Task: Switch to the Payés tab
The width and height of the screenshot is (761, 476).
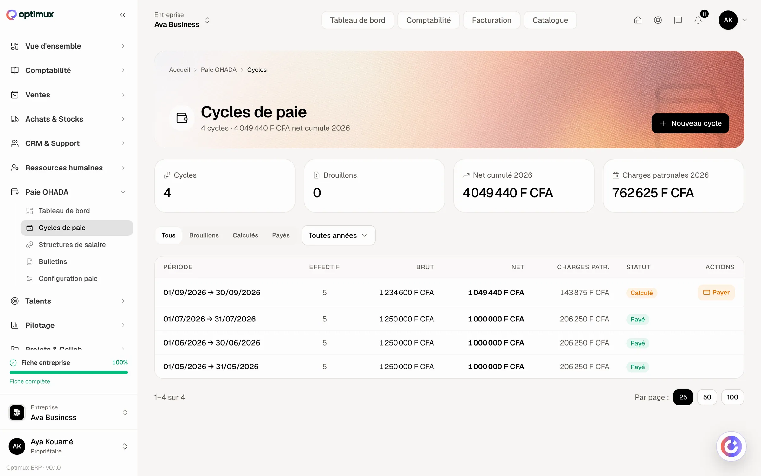Action: coord(281,235)
